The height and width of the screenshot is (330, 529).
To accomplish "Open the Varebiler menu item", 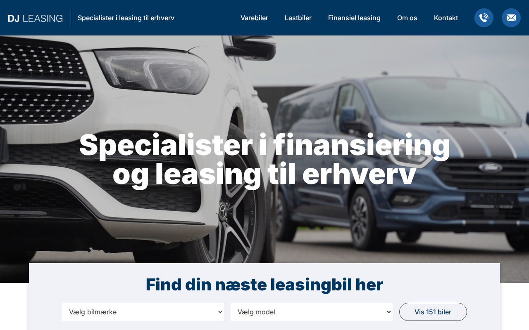I will click(x=254, y=18).
